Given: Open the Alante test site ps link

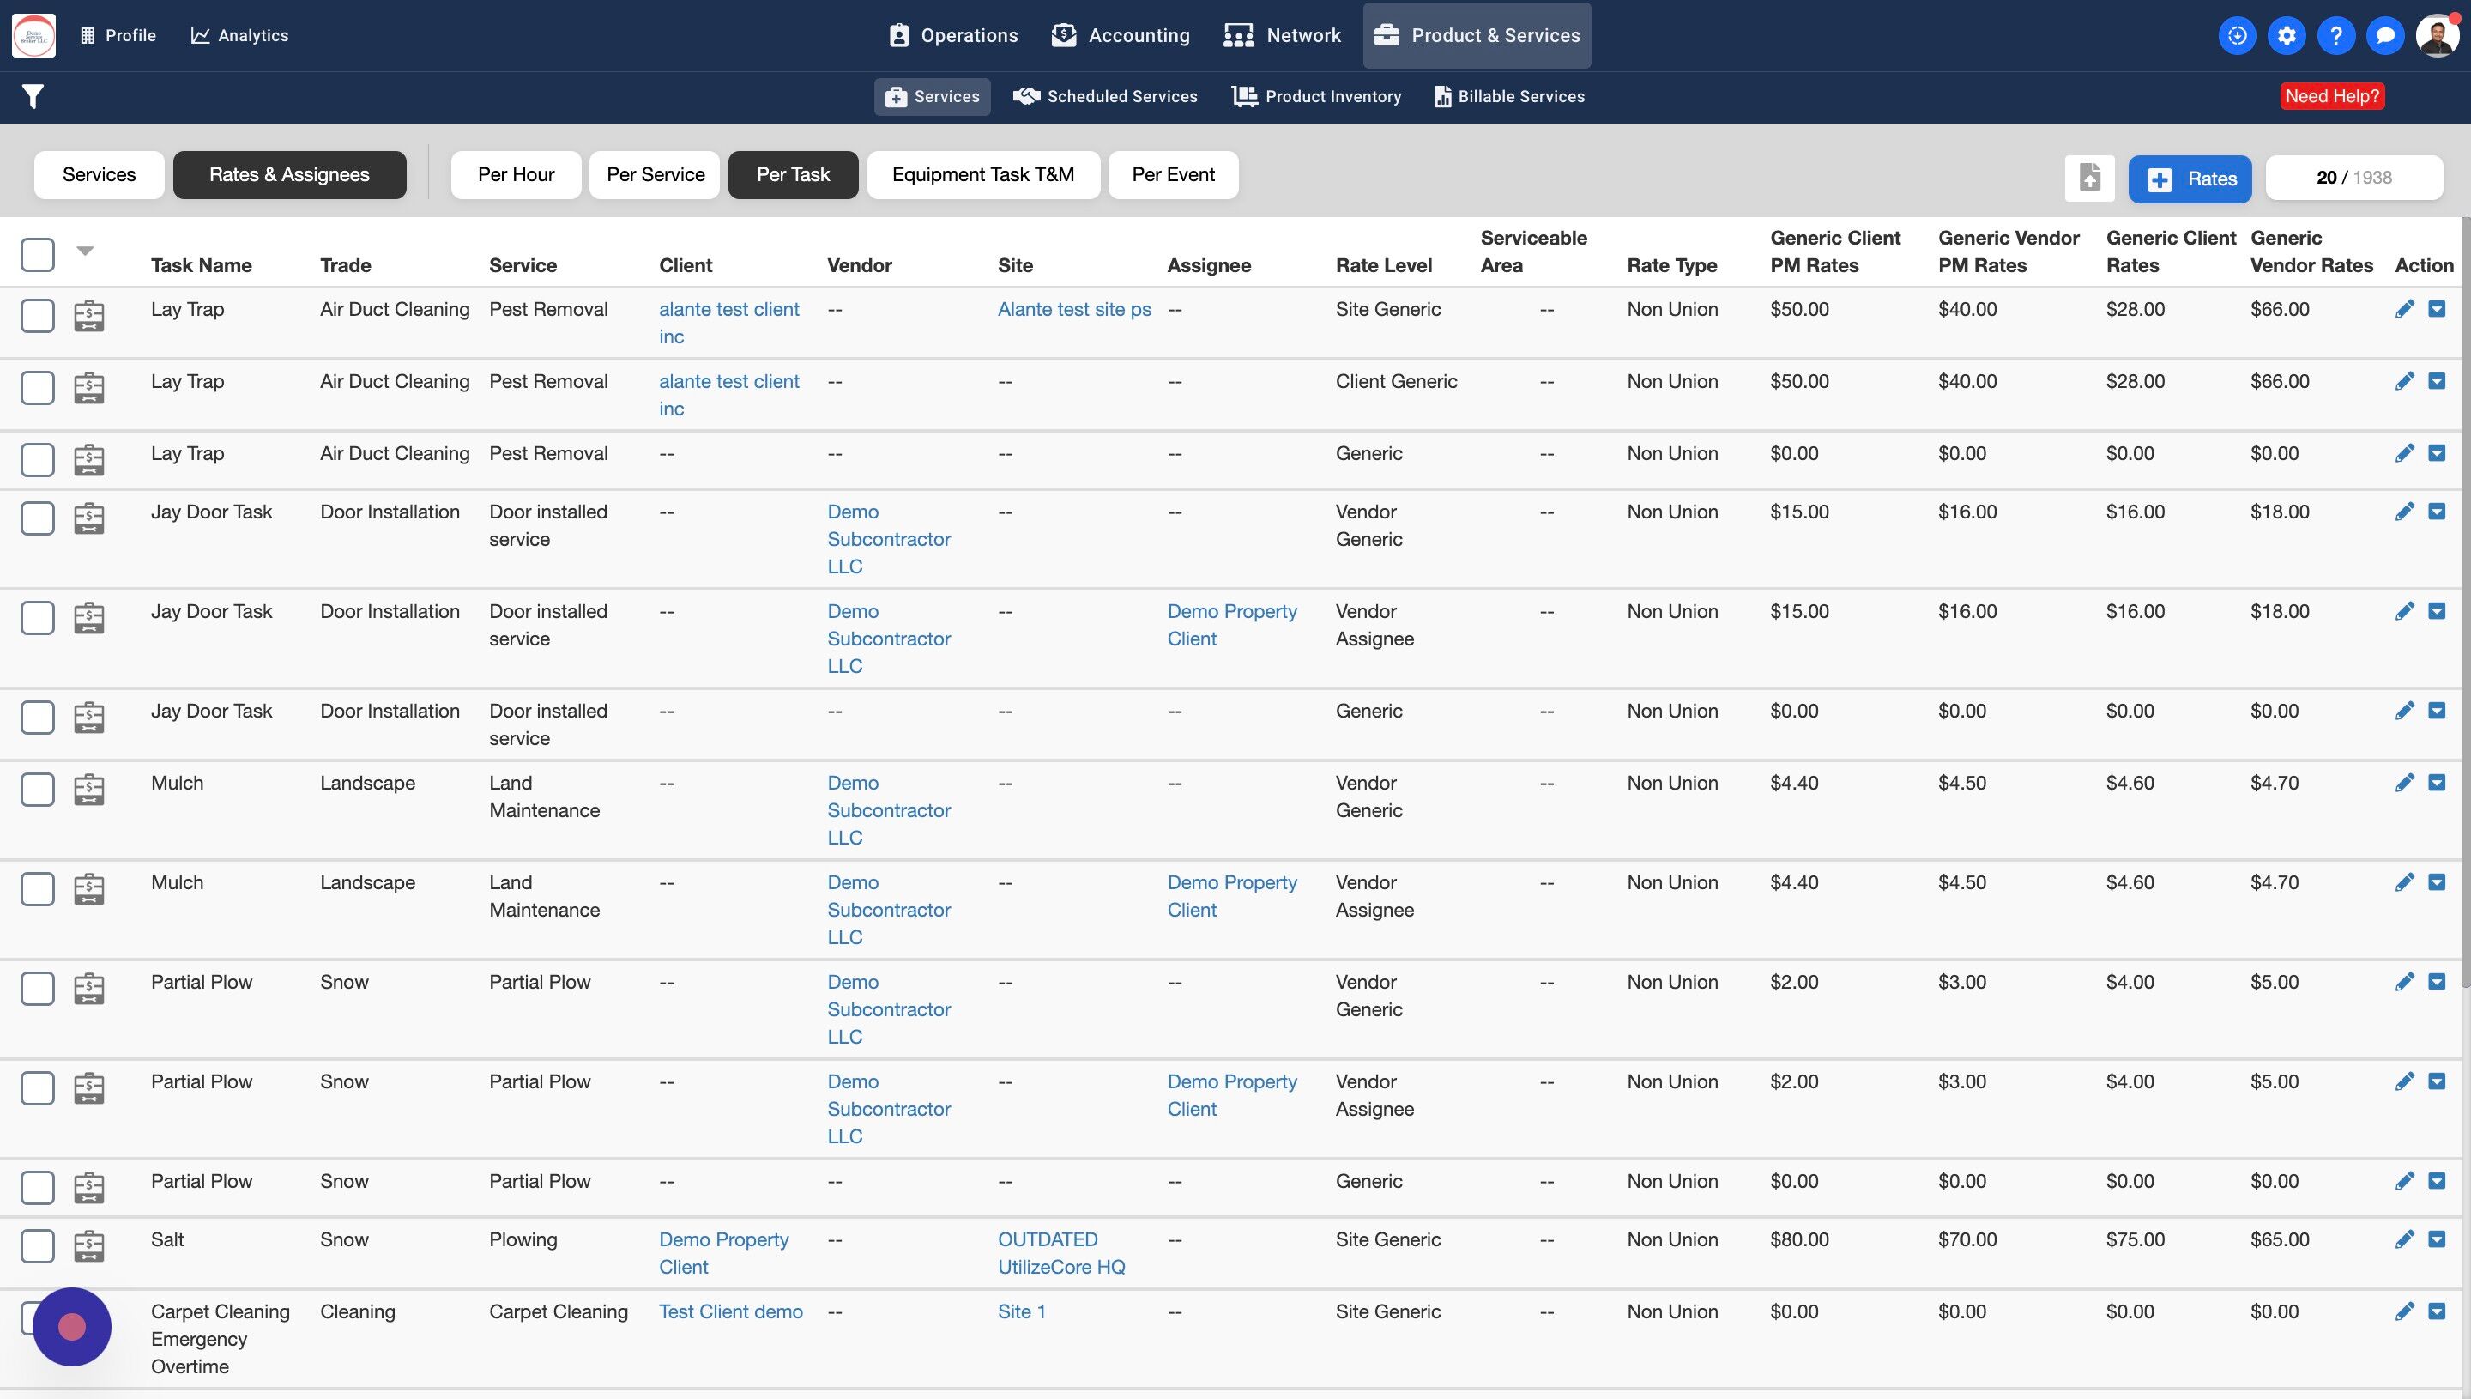Looking at the screenshot, I should [1073, 309].
